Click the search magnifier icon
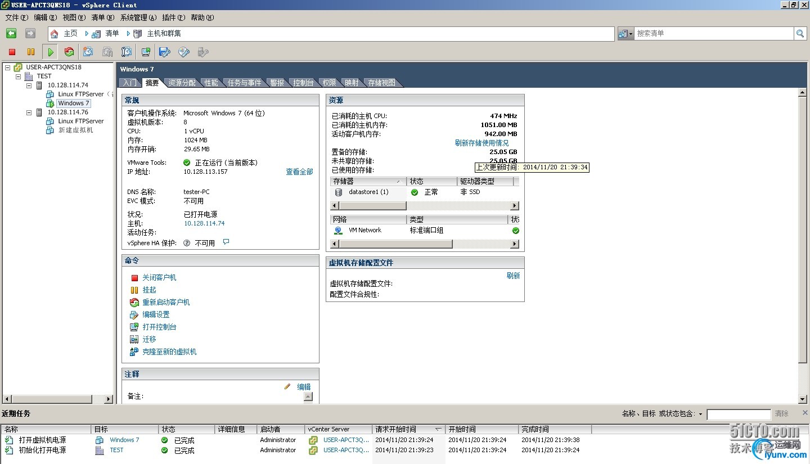The height and width of the screenshot is (464, 810). pos(800,34)
